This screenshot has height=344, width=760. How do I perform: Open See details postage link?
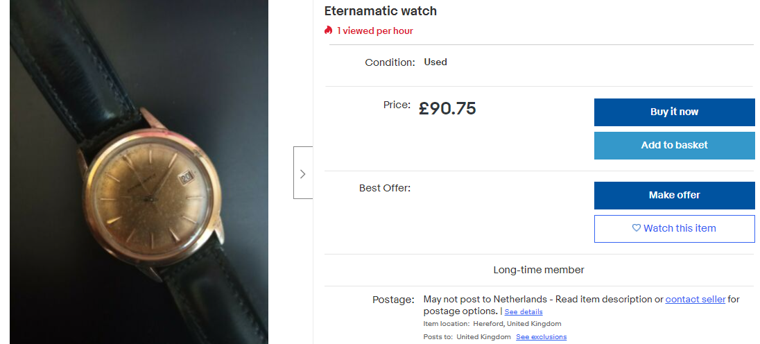(524, 312)
